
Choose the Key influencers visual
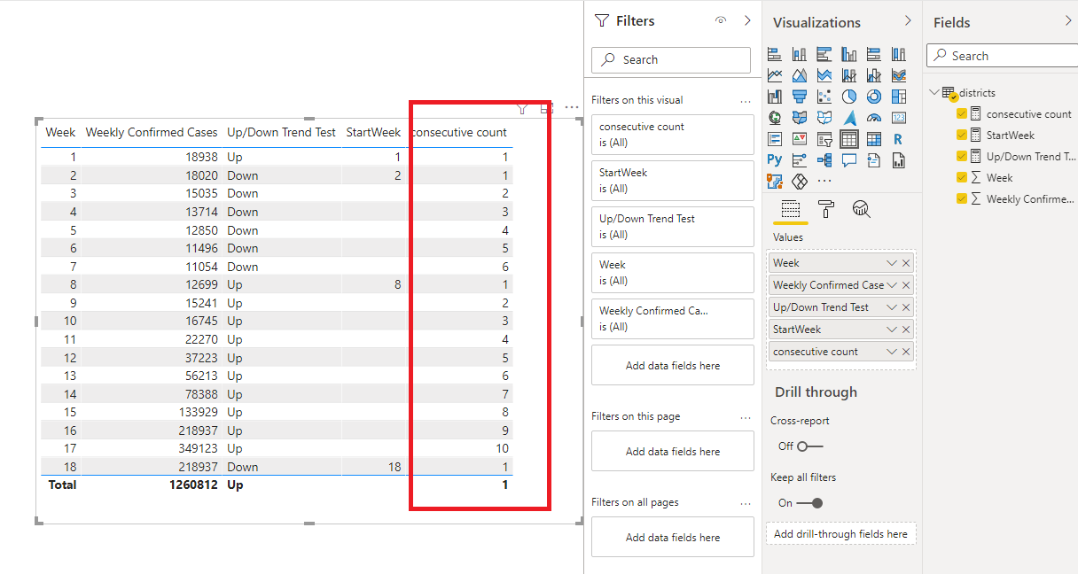coord(800,159)
